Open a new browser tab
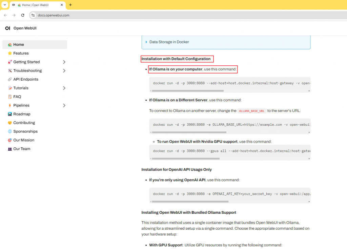Image resolution: width=347 pixels, height=249 pixels. click(x=70, y=5)
